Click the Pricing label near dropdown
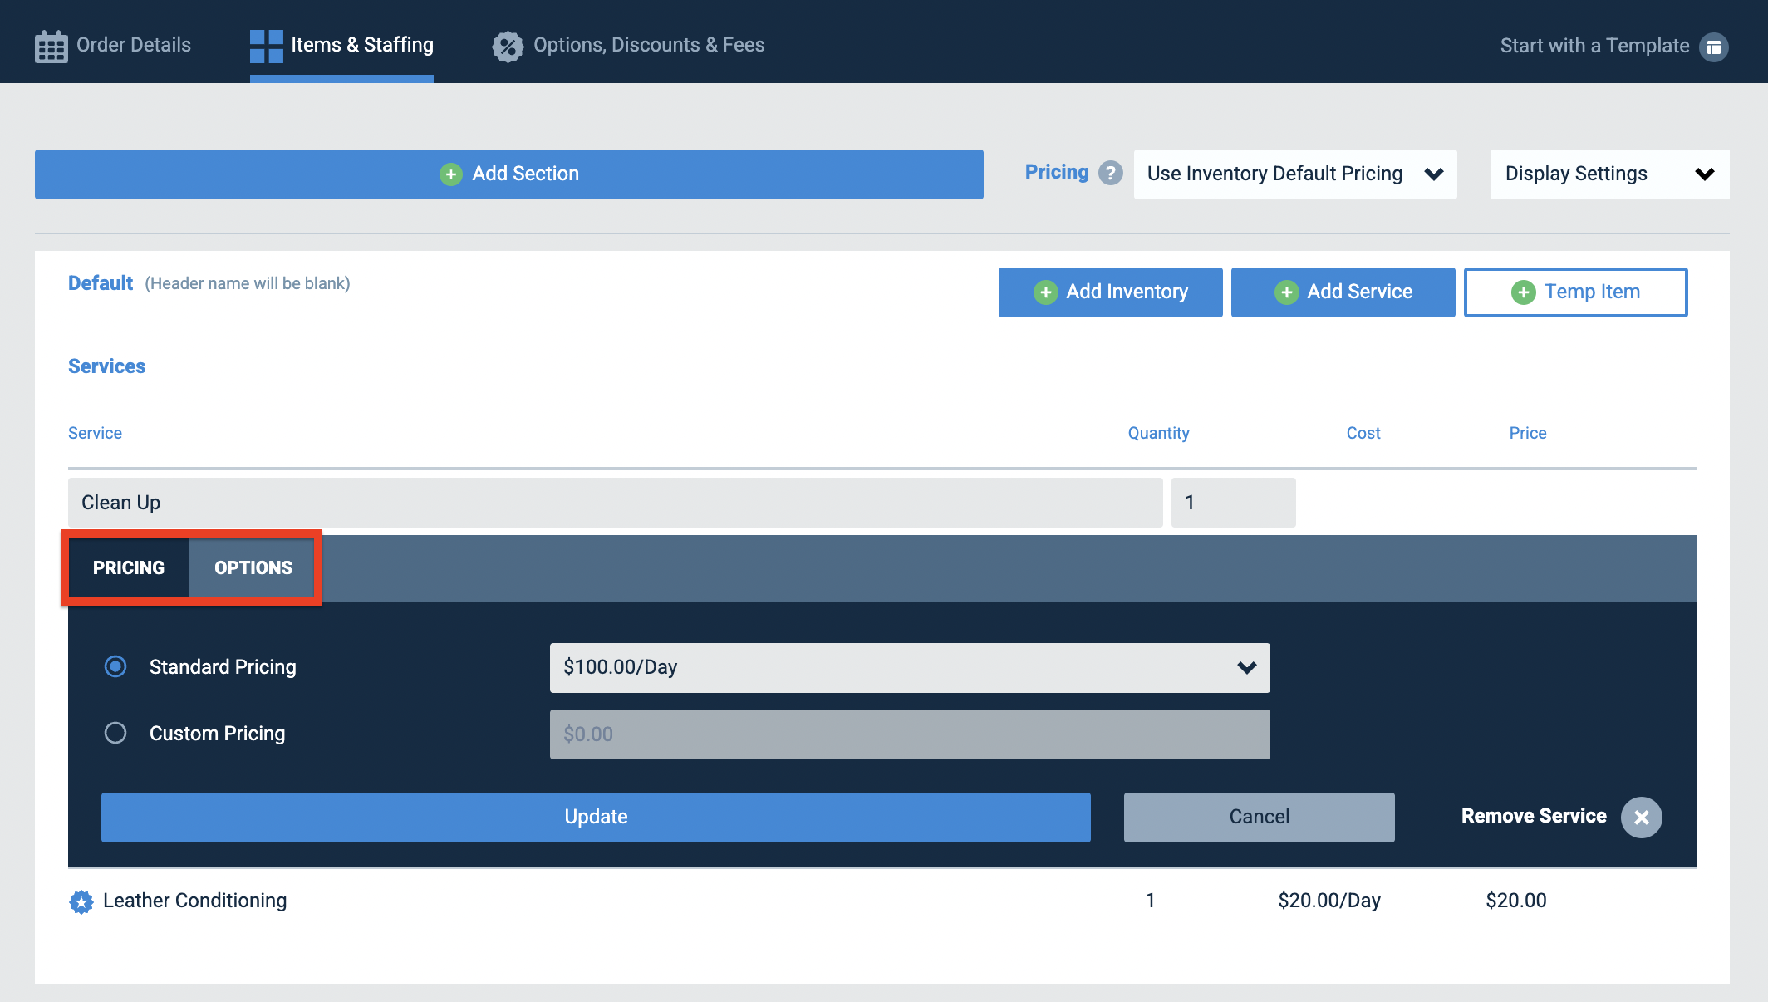This screenshot has width=1768, height=1002. tap(1057, 172)
